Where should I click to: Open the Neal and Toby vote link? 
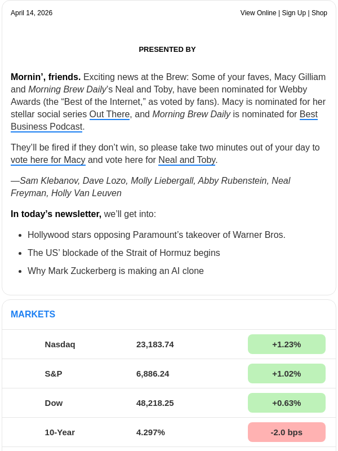pyautogui.click(x=186, y=160)
